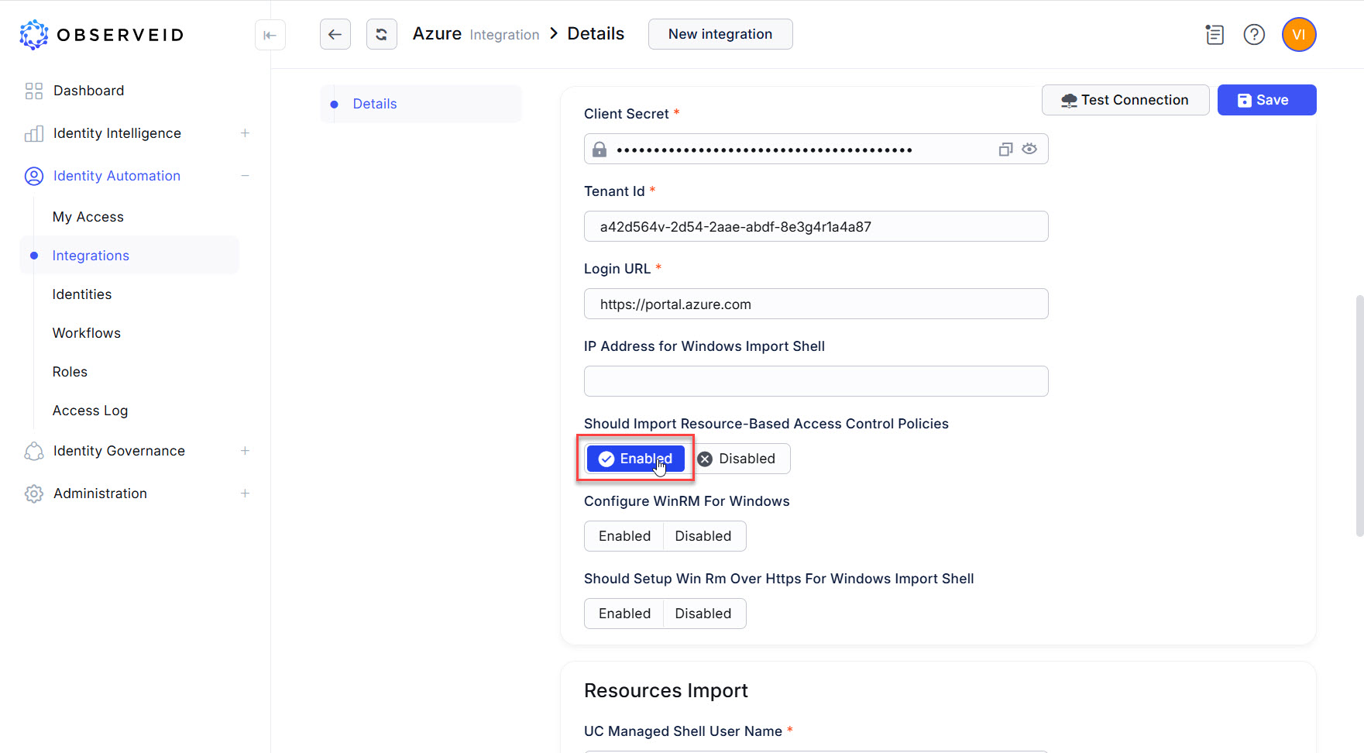Go to the Access Log page

[90, 411]
